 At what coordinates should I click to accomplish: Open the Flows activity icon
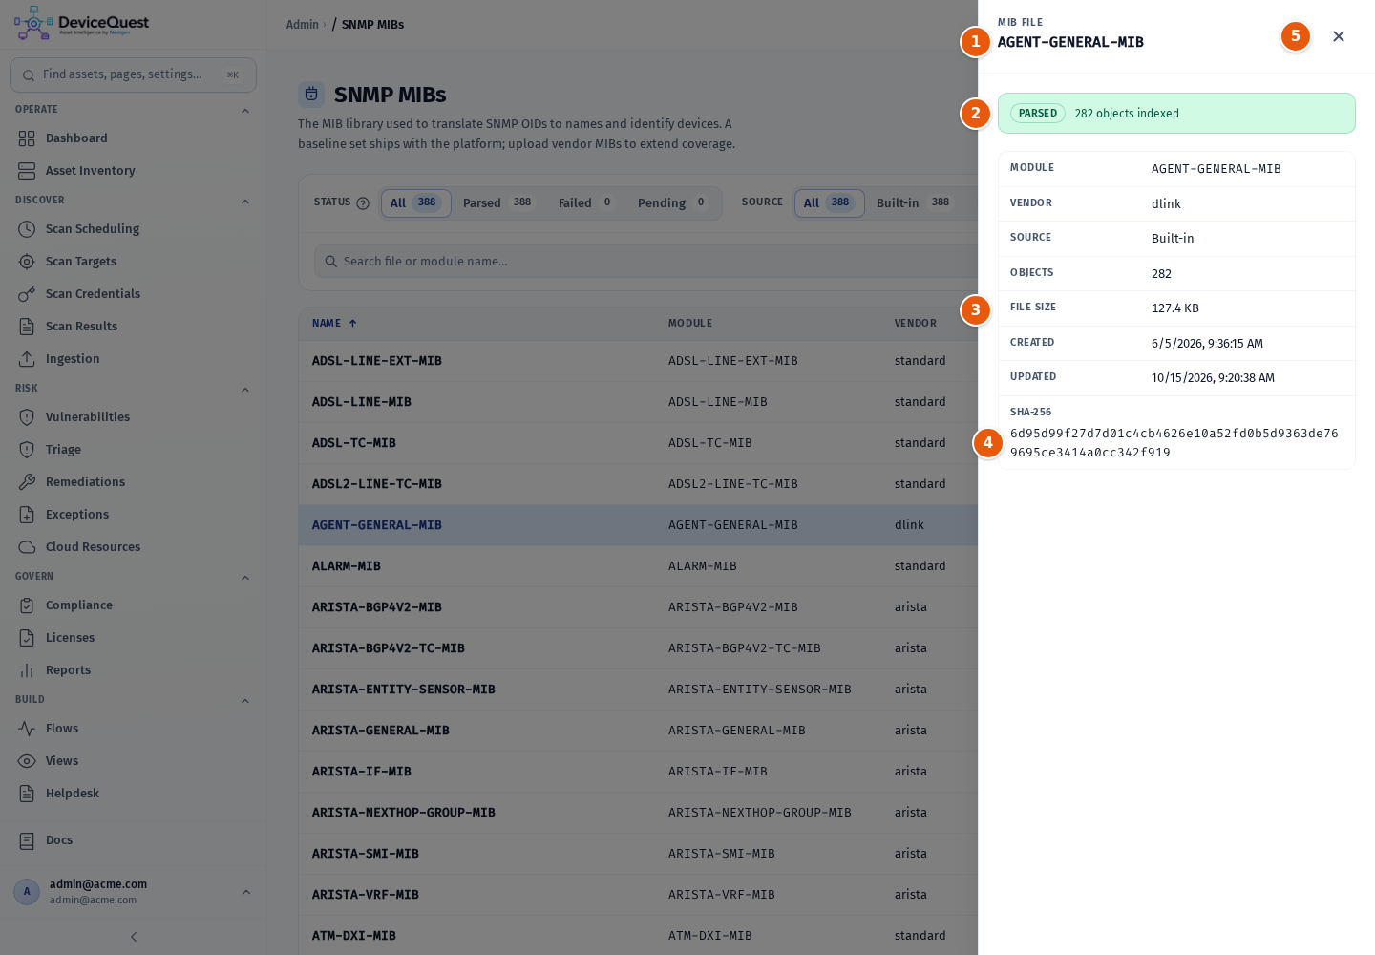pos(27,729)
